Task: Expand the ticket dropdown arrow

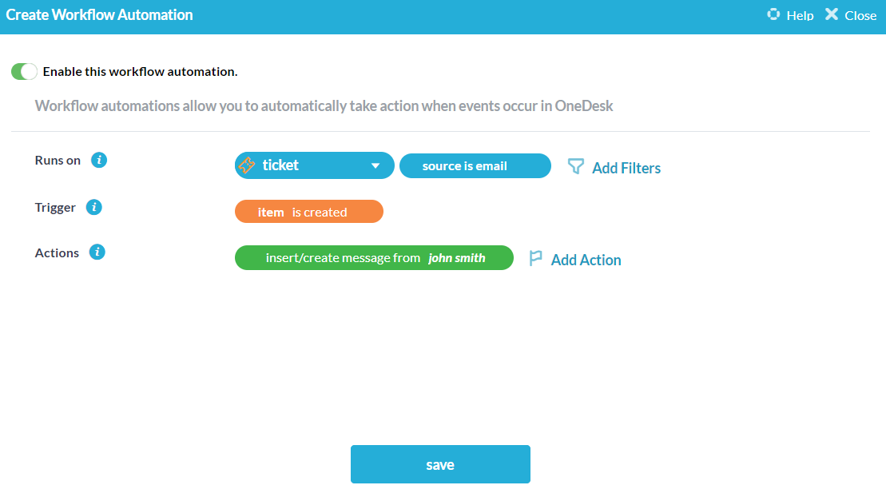Action: pos(375,166)
